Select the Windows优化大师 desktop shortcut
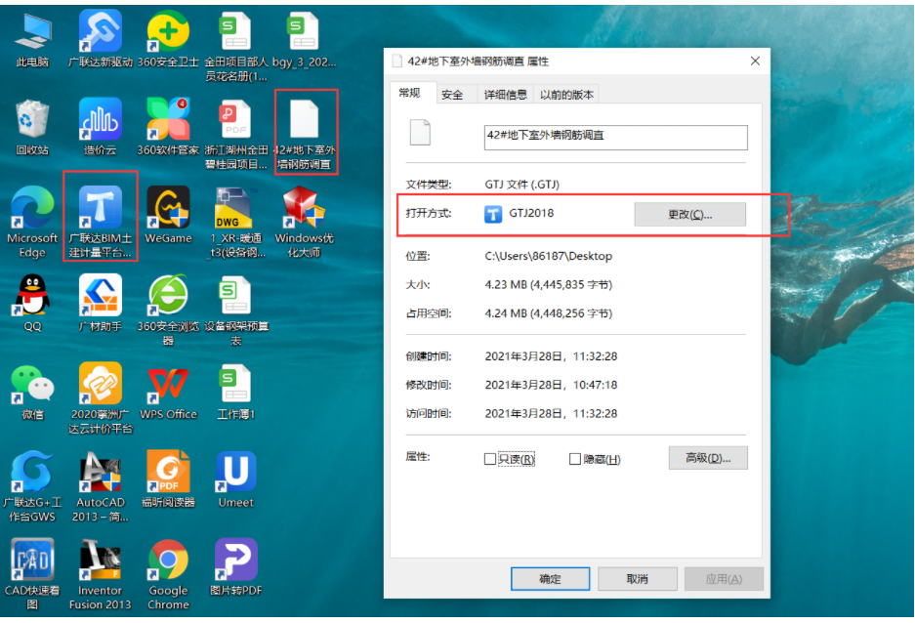The width and height of the screenshot is (915, 623). [304, 223]
